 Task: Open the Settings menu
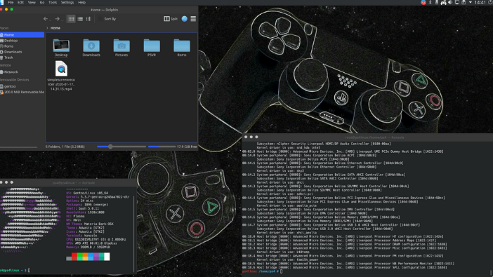pos(67,2)
